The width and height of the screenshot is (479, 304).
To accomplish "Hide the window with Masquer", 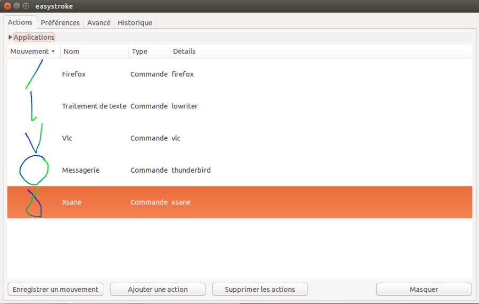I will pos(424,289).
